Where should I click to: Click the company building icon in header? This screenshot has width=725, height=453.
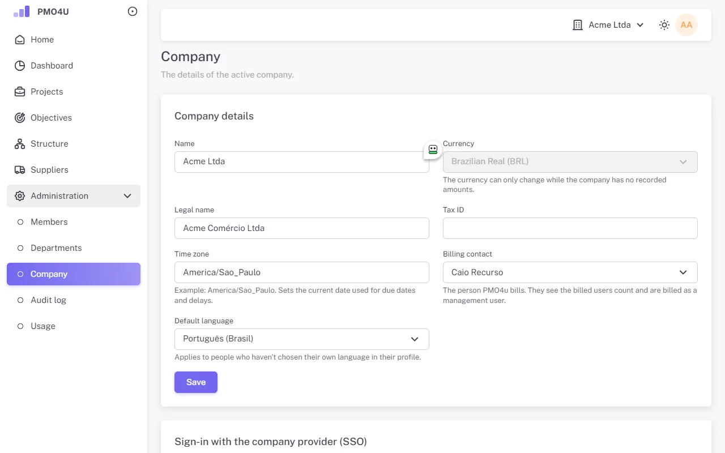coord(578,25)
